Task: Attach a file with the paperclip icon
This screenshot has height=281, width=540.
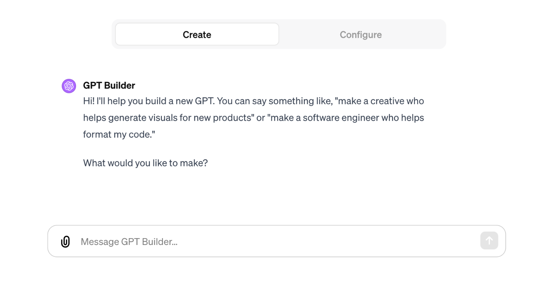Action: coord(65,241)
